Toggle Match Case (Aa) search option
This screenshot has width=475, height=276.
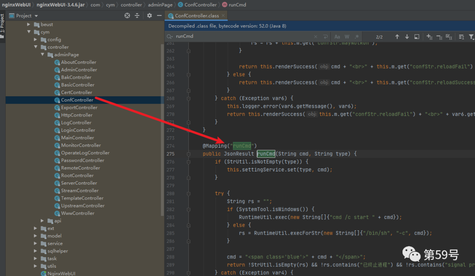337,36
